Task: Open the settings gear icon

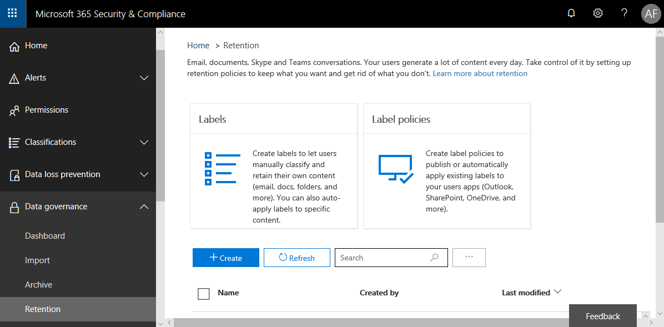Action: [598, 13]
